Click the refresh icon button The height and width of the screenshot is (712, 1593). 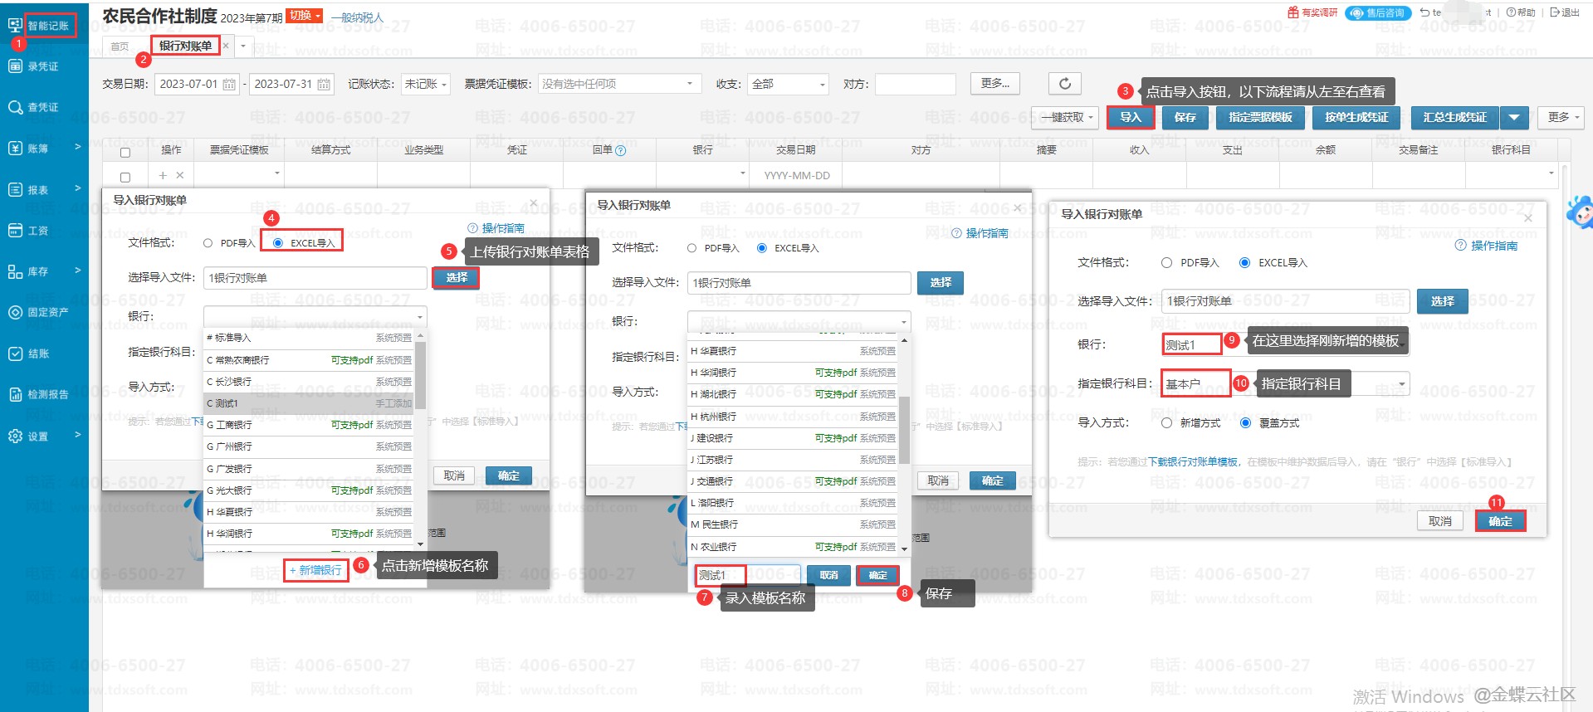[1064, 83]
